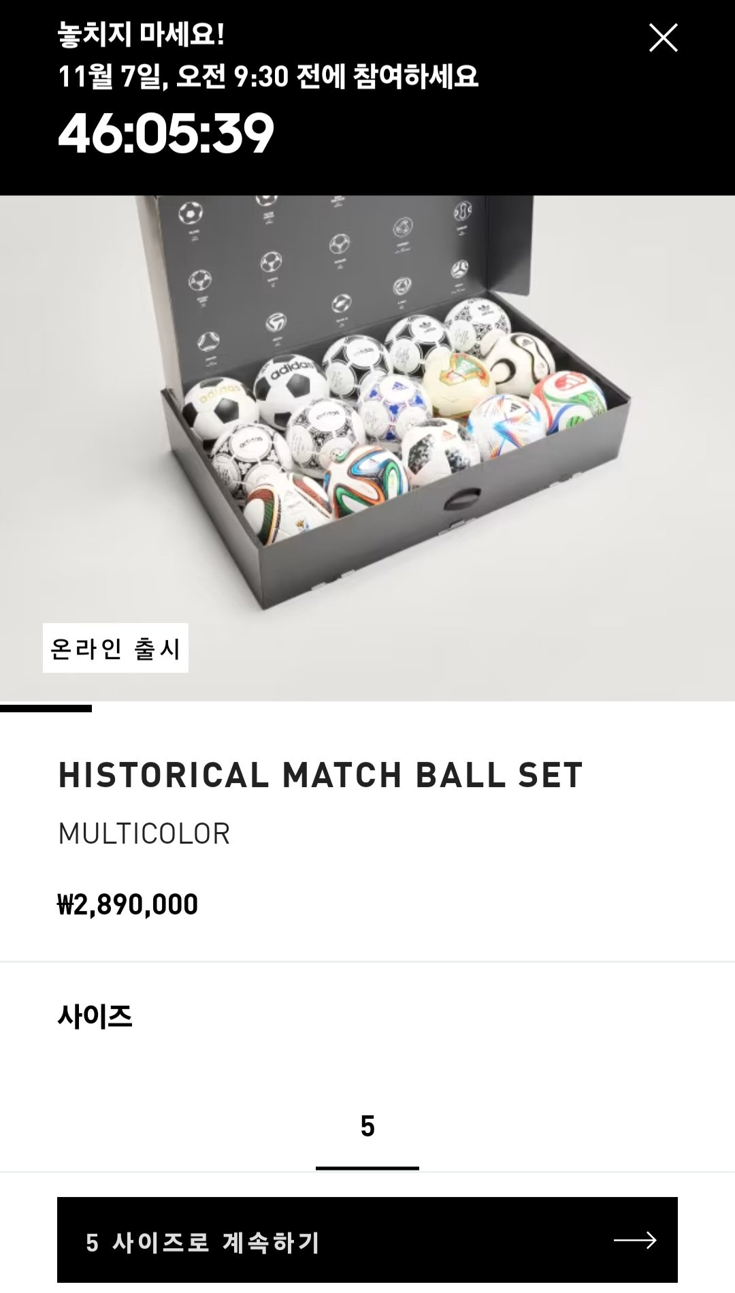The image size is (735, 1293).
Task: Tap the black-and-white adidas Telstar ball
Action: [291, 388]
